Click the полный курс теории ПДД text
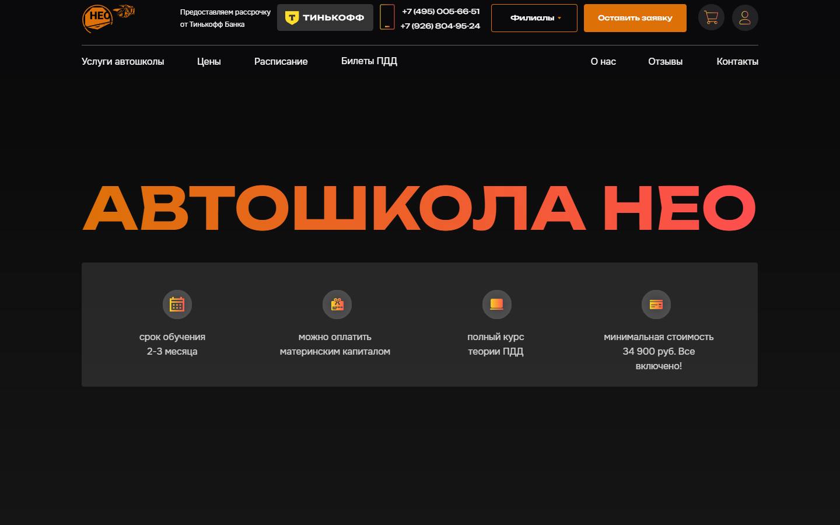The height and width of the screenshot is (525, 840). tap(496, 344)
